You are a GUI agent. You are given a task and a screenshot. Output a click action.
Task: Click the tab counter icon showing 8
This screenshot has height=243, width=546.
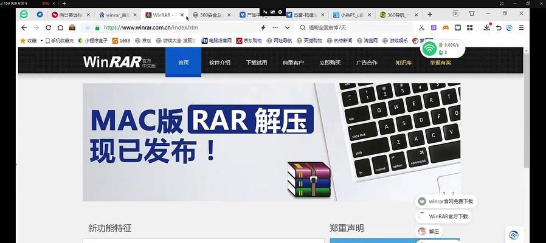pos(455,13)
